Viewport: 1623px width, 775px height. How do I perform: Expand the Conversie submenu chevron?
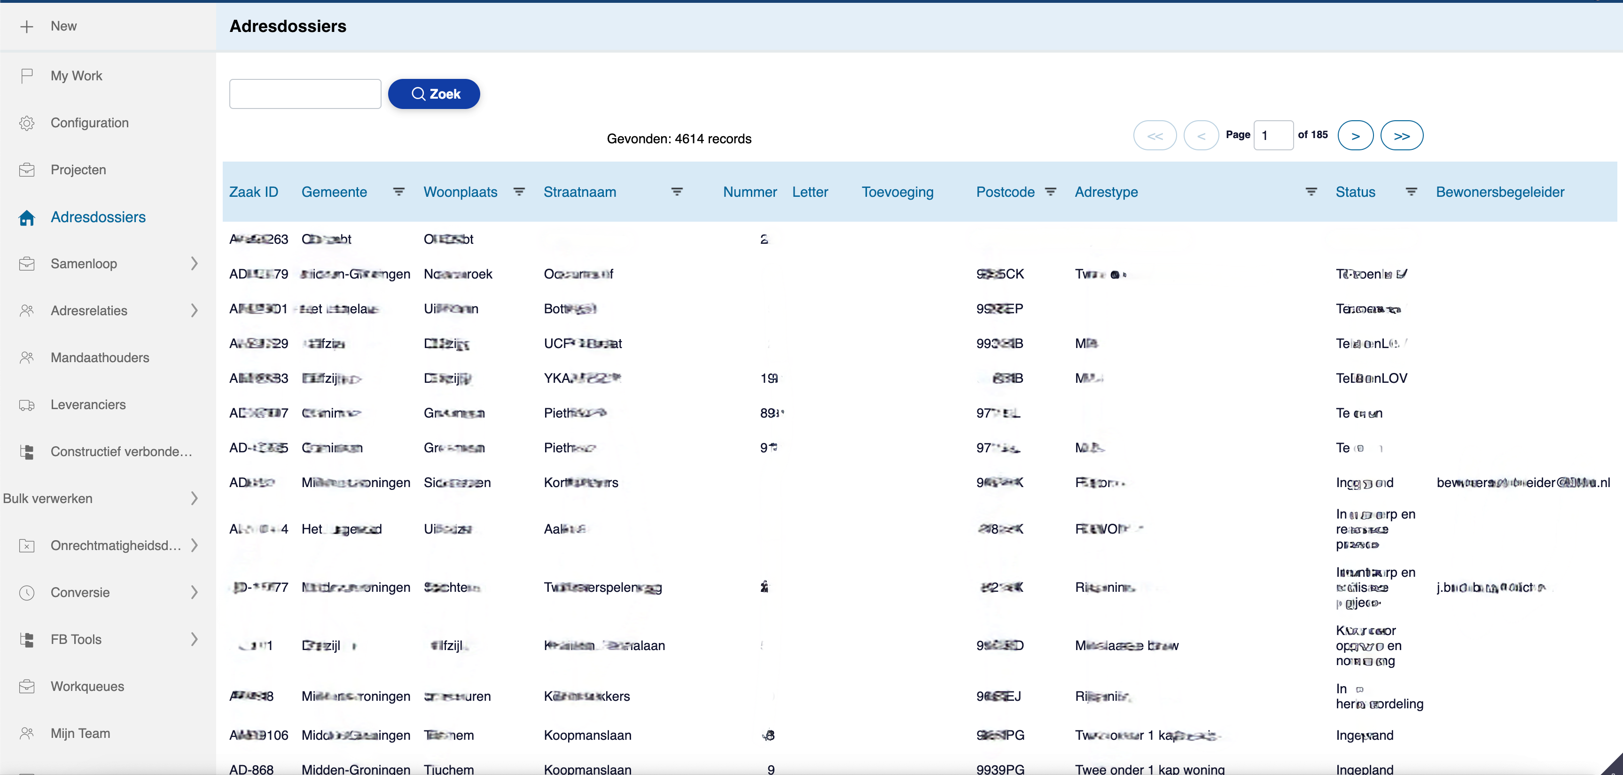194,592
